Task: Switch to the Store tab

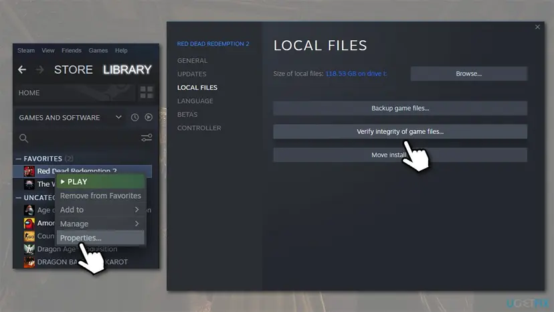Action: click(x=74, y=70)
